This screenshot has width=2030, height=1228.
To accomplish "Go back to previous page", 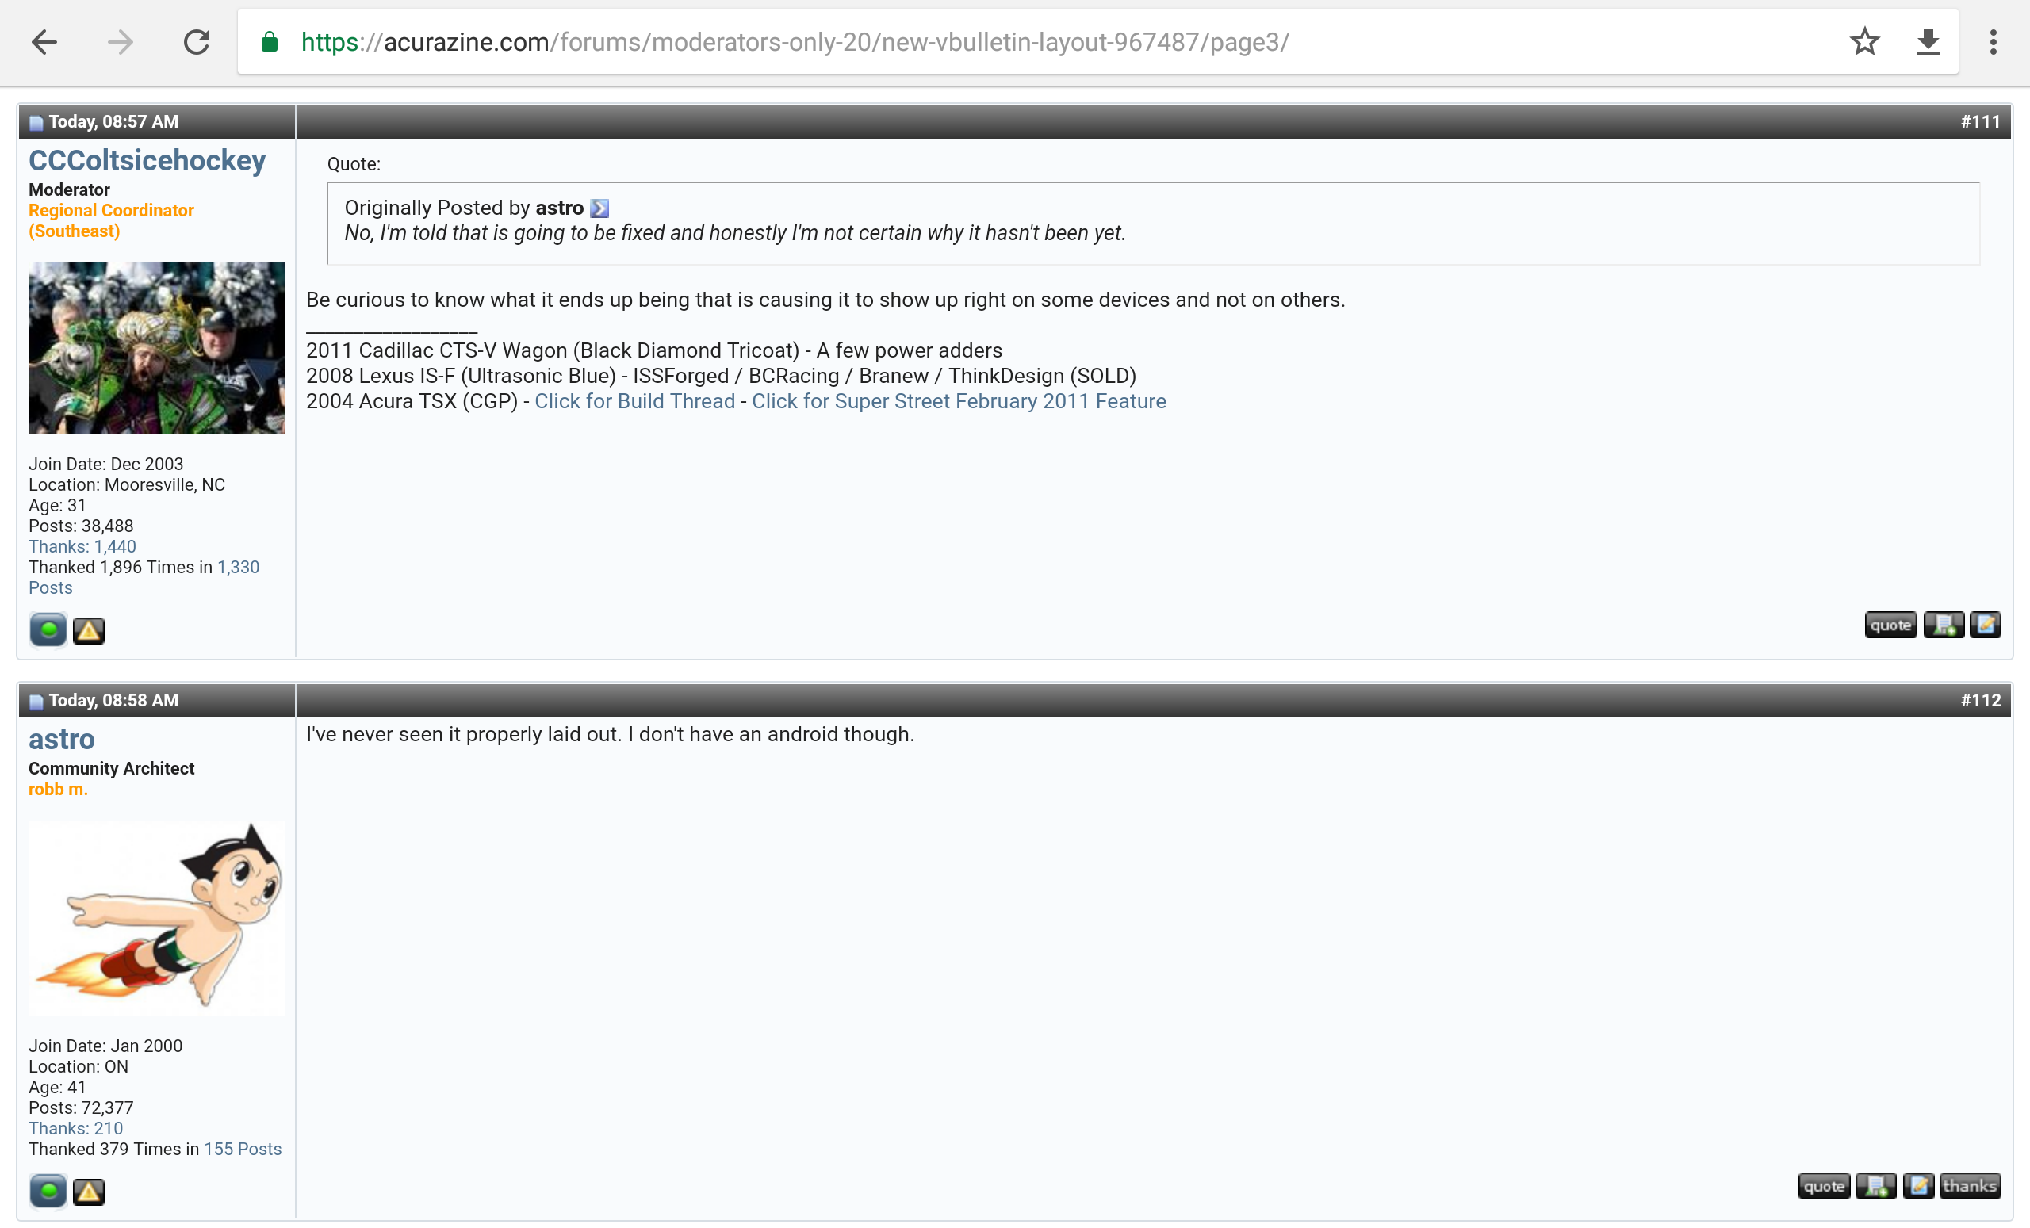I will coord(44,41).
